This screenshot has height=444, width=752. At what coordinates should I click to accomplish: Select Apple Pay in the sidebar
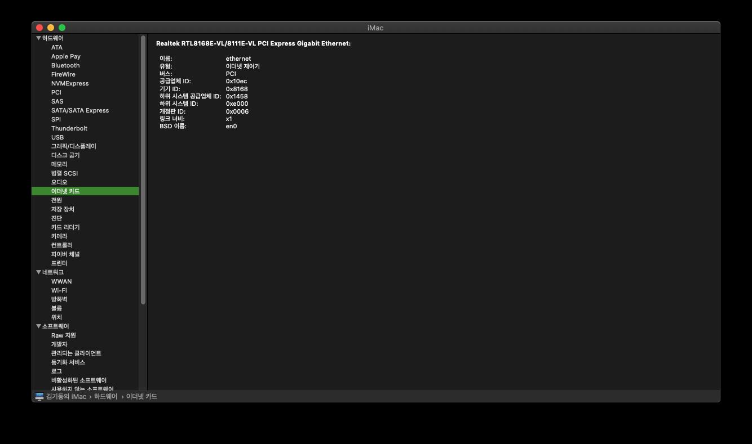pos(66,56)
